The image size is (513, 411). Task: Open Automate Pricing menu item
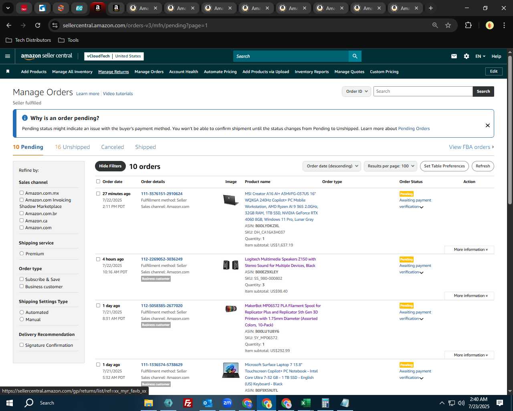tap(220, 72)
